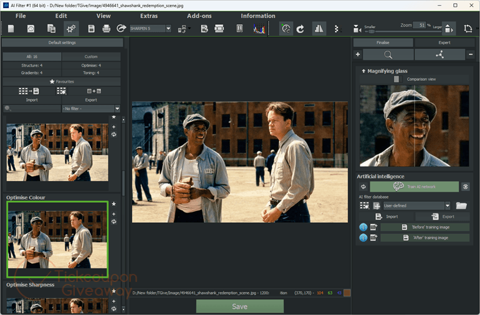Click the histogram toolbar icon
Viewport: 480px width, 315px height.
[259, 29]
